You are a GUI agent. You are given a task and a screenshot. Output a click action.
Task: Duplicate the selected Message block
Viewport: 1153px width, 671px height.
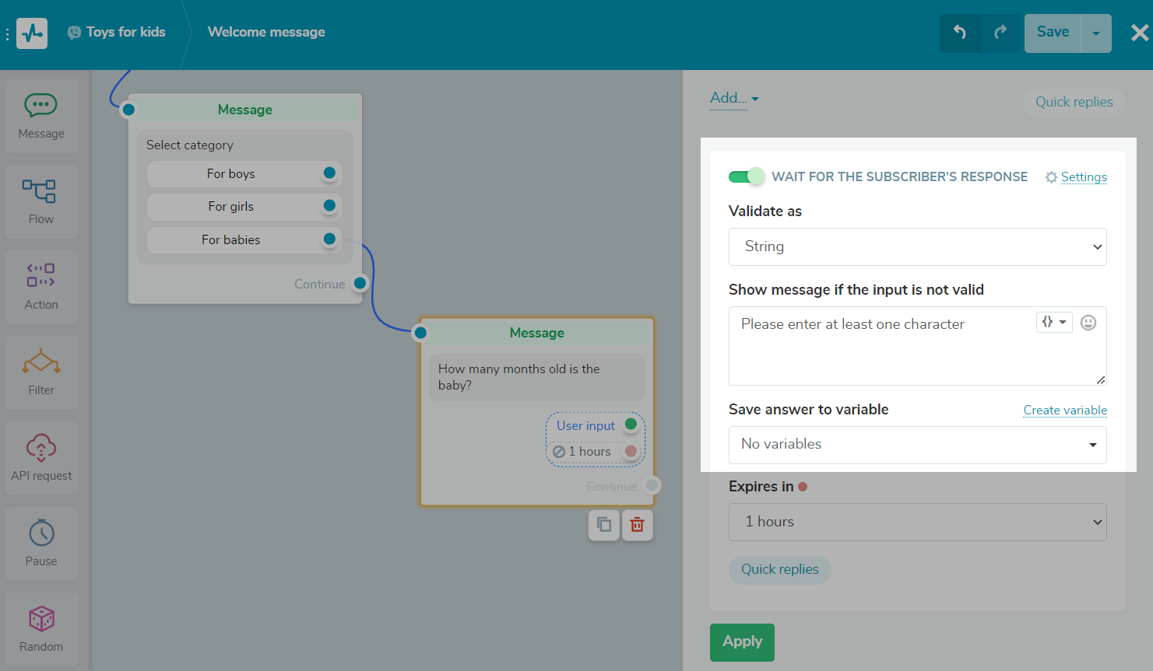tap(604, 525)
